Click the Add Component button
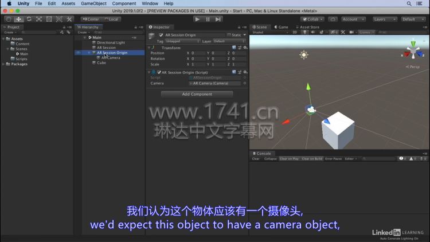The image size is (430, 242). click(197, 94)
